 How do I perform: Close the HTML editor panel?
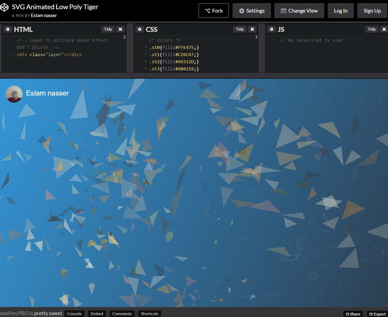click(x=120, y=29)
